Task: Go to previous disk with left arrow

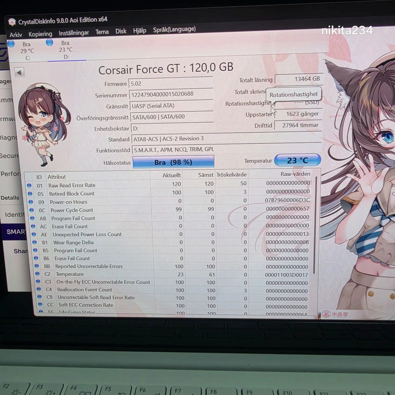Action: (x=19, y=72)
